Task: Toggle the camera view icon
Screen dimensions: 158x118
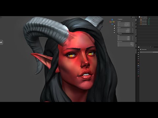Action: pos(114,30)
